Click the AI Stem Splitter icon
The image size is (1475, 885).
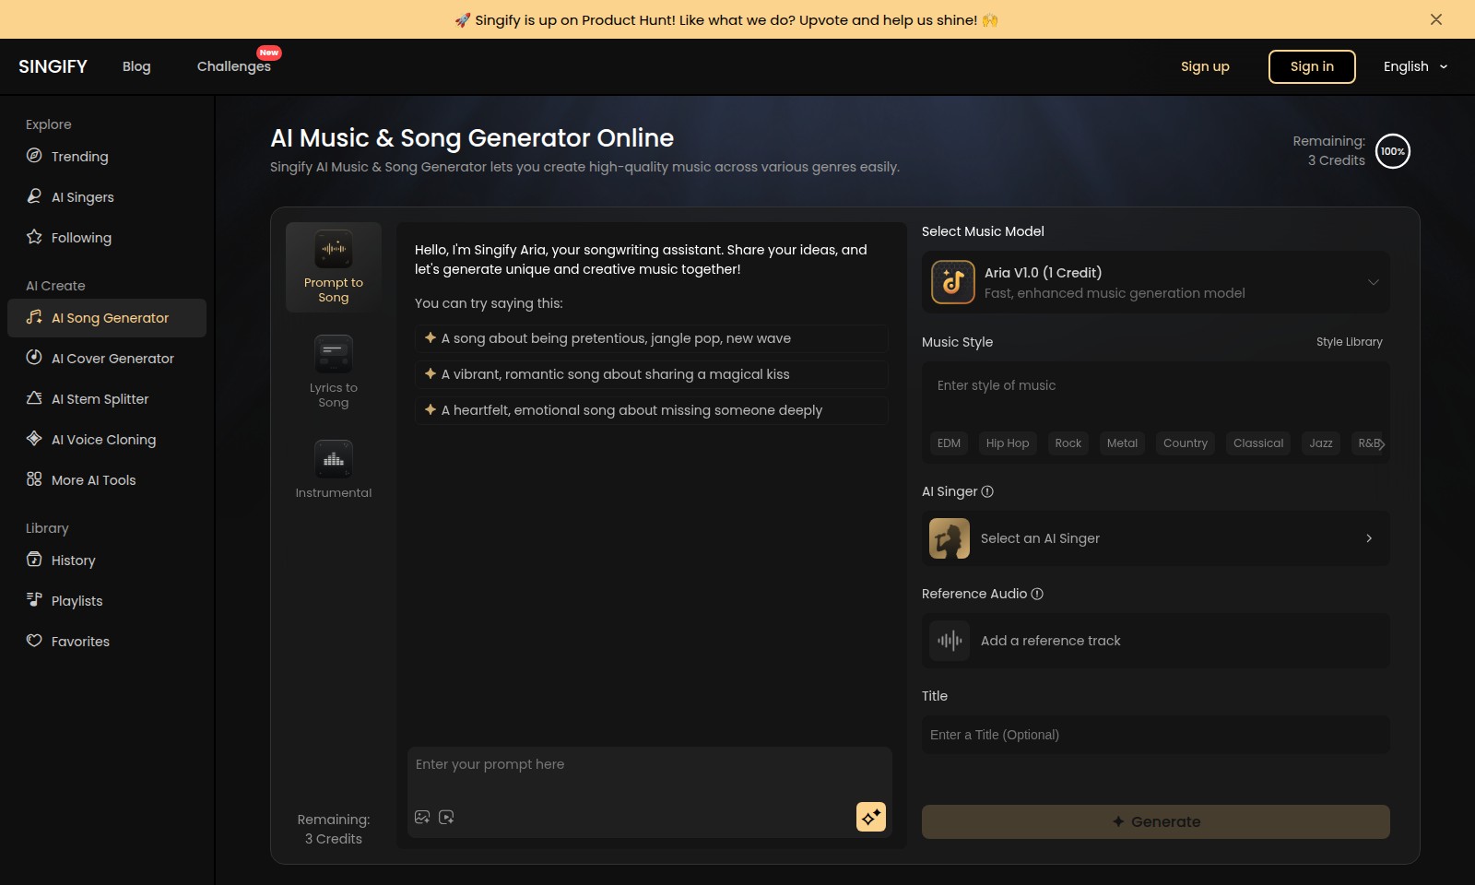34,398
